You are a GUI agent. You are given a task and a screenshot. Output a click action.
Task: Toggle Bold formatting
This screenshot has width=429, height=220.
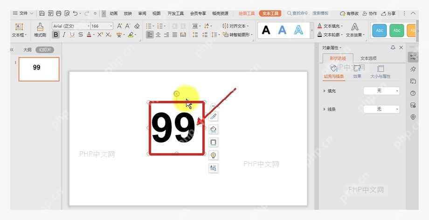[x=56, y=35]
